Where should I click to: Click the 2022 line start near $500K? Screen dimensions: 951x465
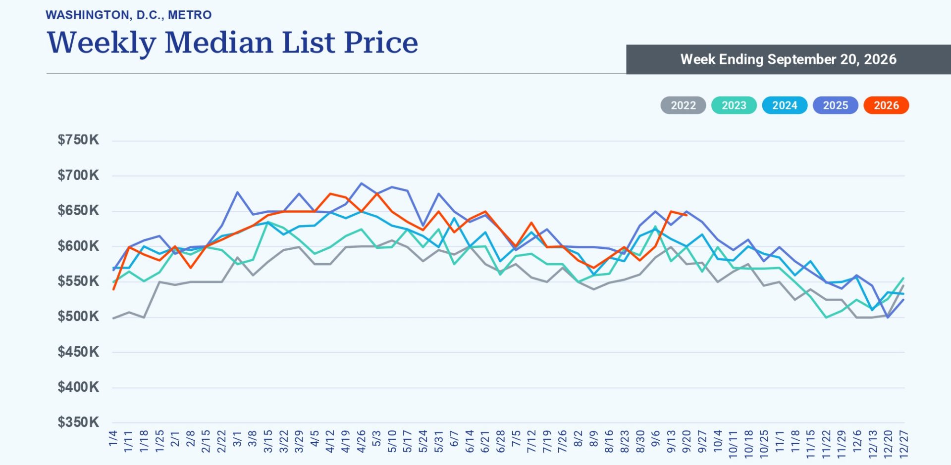[x=113, y=318]
